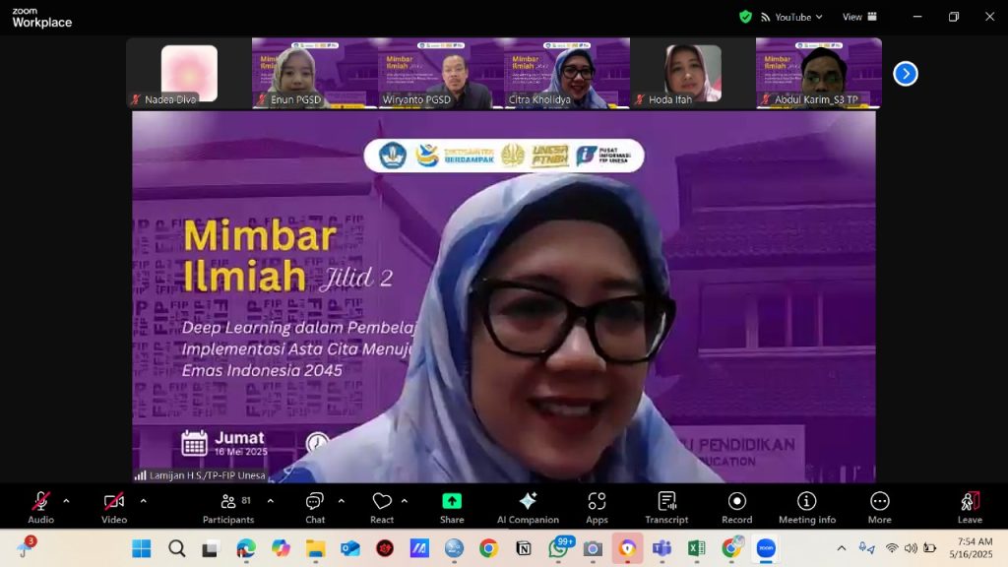The width and height of the screenshot is (1008, 567).
Task: Open Meeting info
Action: [x=807, y=506]
